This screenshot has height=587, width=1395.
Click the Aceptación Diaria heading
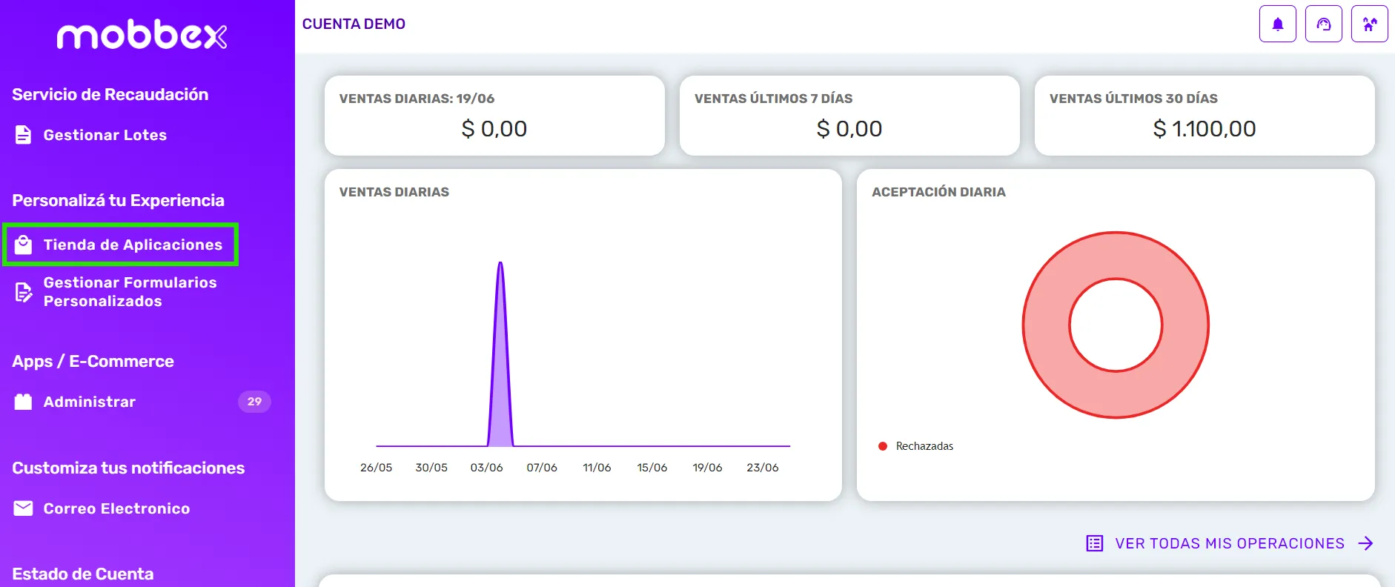[x=938, y=192]
